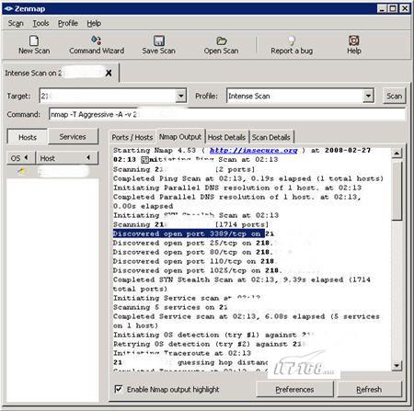Click the output vertical scrollbar thumb
This screenshot has width=414, height=411.
397,190
